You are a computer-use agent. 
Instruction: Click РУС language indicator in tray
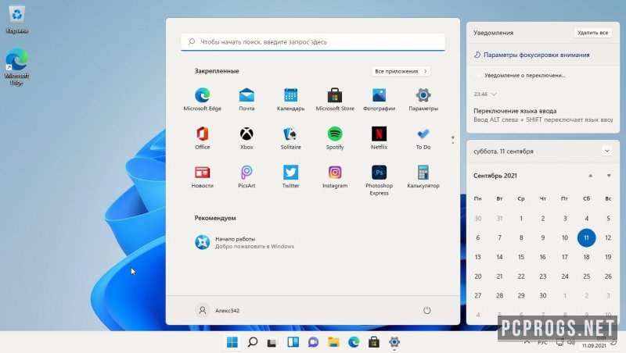[542, 343]
